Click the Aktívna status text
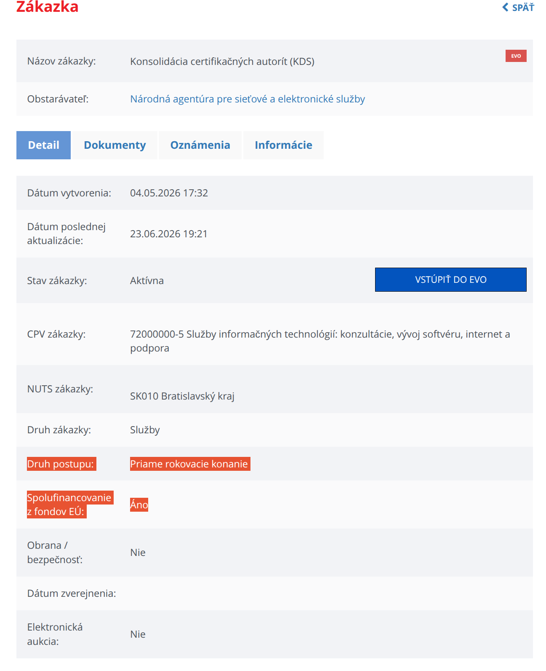The height and width of the screenshot is (671, 546). pos(147,281)
